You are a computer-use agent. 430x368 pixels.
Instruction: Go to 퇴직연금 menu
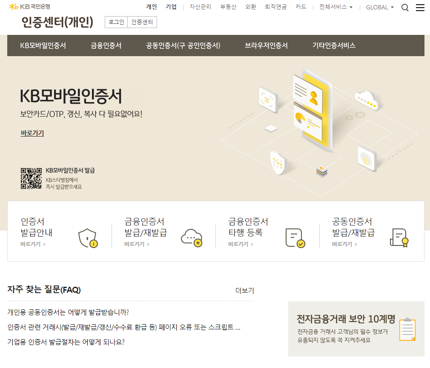click(275, 7)
